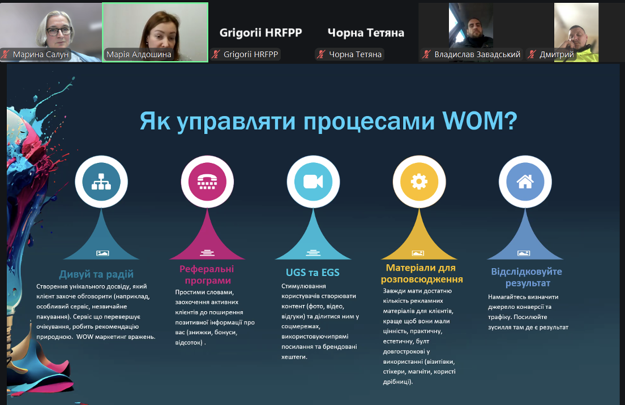Click the Чорна Тетяна participant tile name
Image resolution: width=625 pixels, height=405 pixels.
[x=366, y=33]
